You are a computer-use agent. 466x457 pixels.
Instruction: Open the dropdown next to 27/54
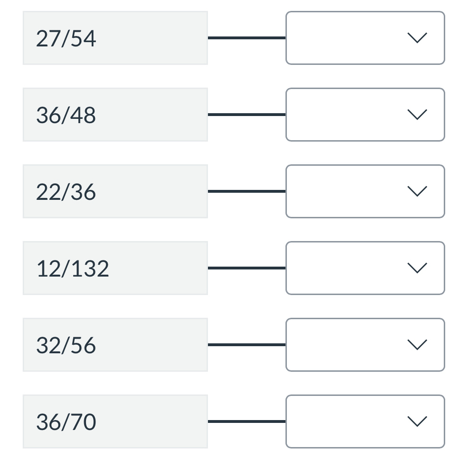coord(365,38)
